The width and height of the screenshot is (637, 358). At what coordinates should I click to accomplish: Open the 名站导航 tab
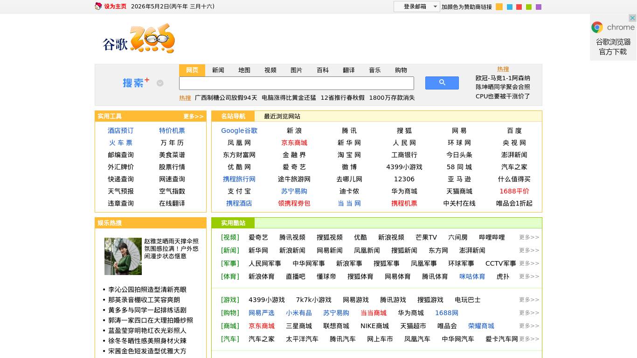pyautogui.click(x=233, y=116)
